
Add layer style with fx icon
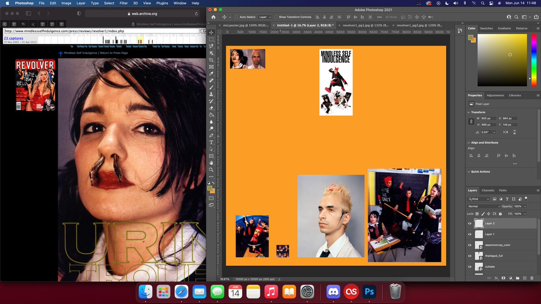coord(496,278)
